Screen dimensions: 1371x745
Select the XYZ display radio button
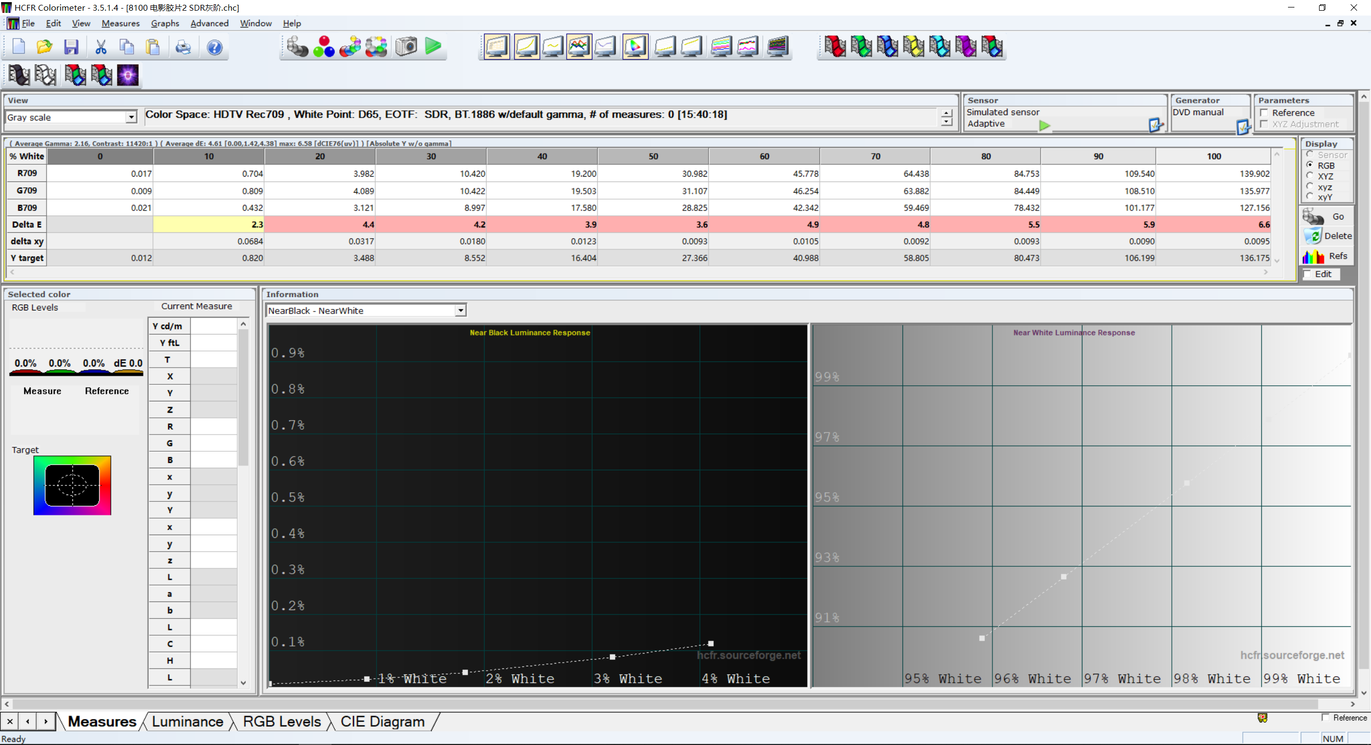[1310, 176]
